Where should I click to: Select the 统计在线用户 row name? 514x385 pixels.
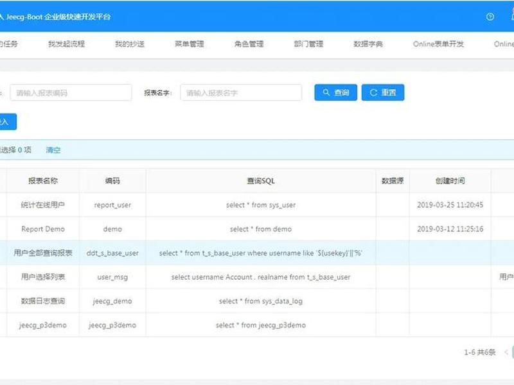[x=43, y=205]
